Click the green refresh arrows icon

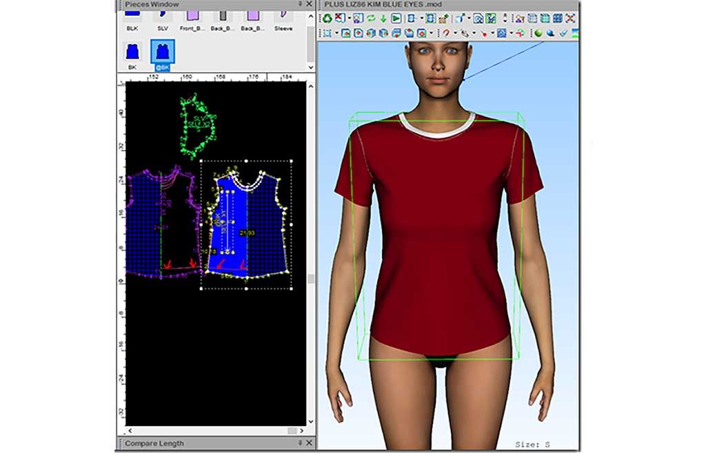coord(371,18)
